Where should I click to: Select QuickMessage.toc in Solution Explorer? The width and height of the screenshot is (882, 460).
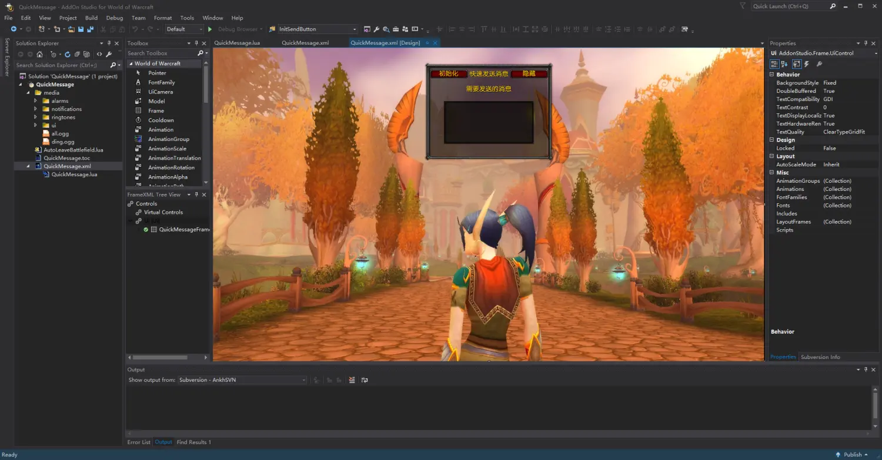[x=66, y=158]
